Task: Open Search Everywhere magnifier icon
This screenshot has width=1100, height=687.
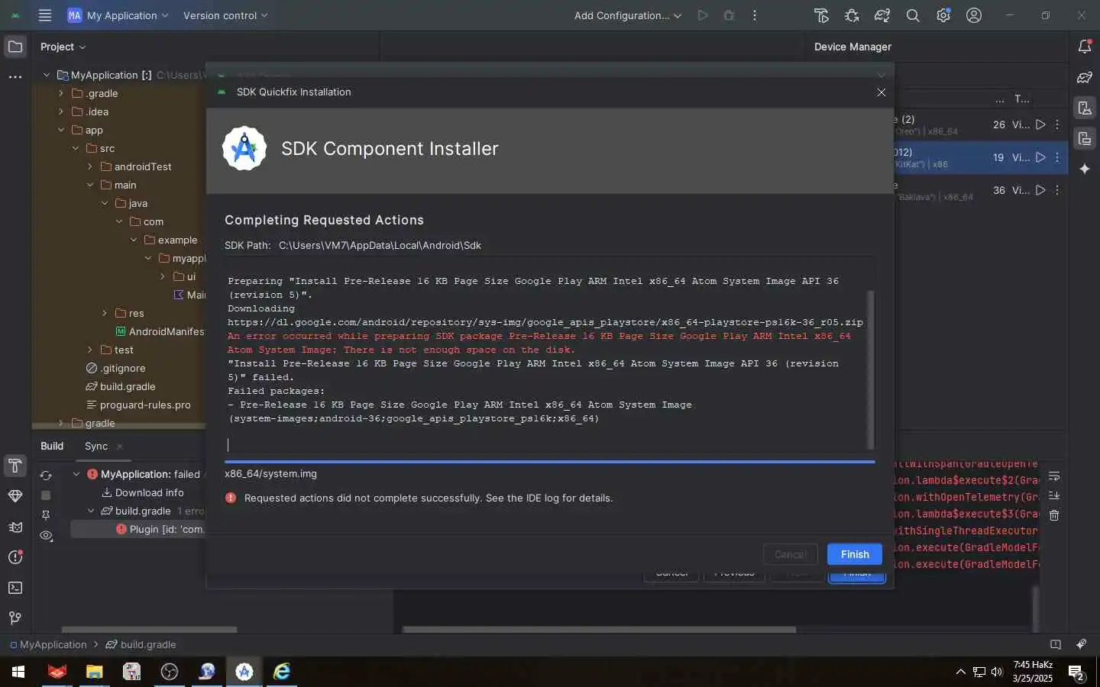Action: coord(913,15)
